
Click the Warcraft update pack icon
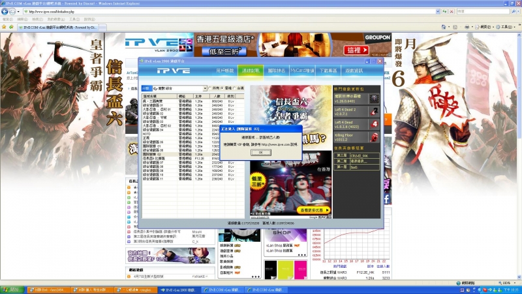click(375, 99)
